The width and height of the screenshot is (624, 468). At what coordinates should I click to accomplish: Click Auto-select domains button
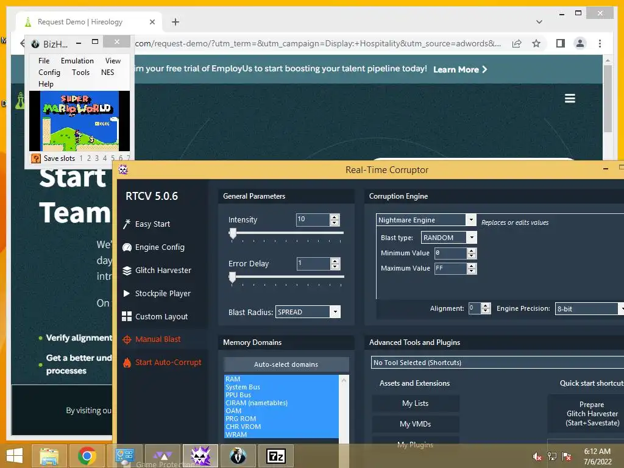(x=286, y=364)
